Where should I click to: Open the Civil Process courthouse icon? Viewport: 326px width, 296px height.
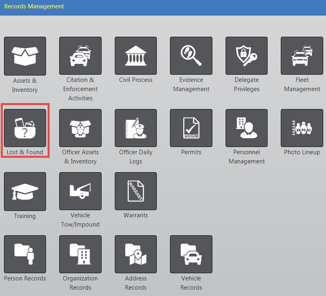(136, 56)
